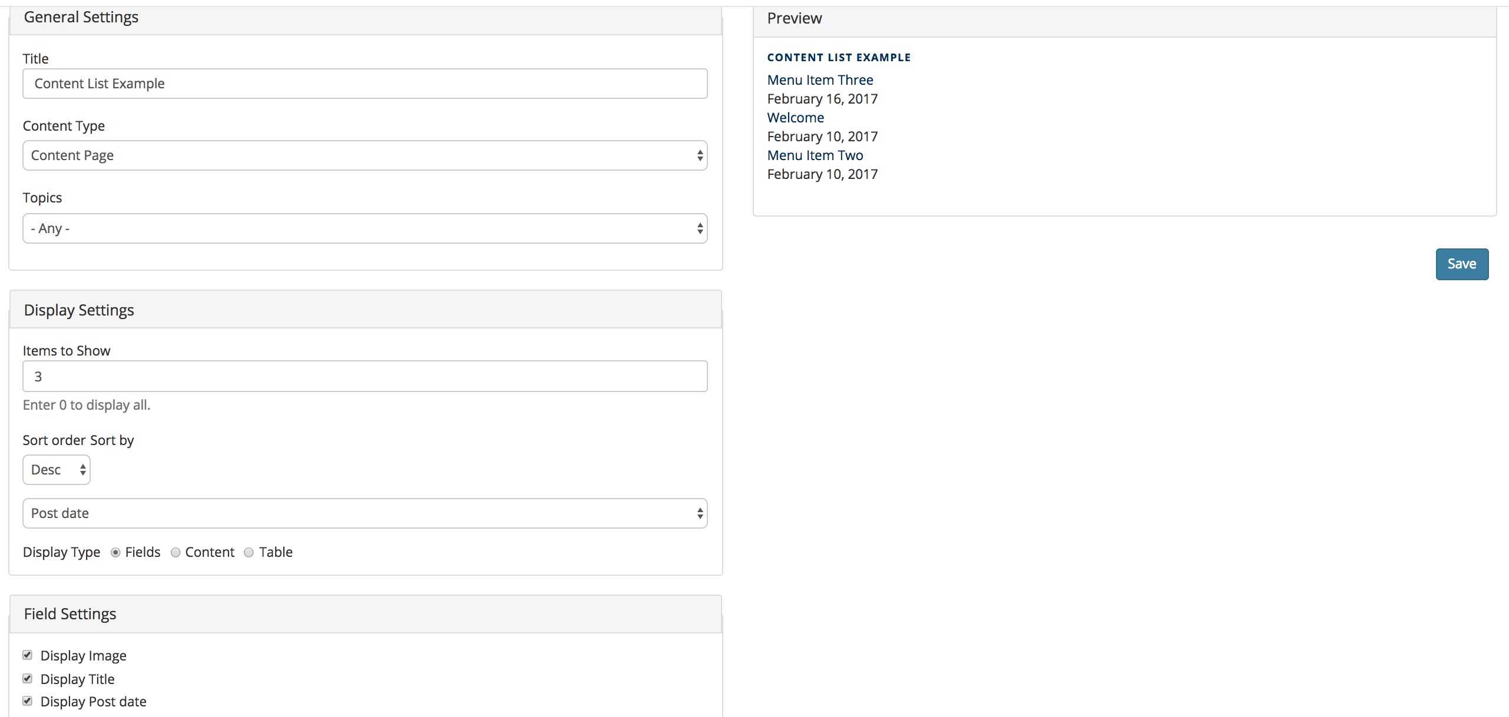The image size is (1509, 717).
Task: Click the Title input field
Action: (365, 84)
